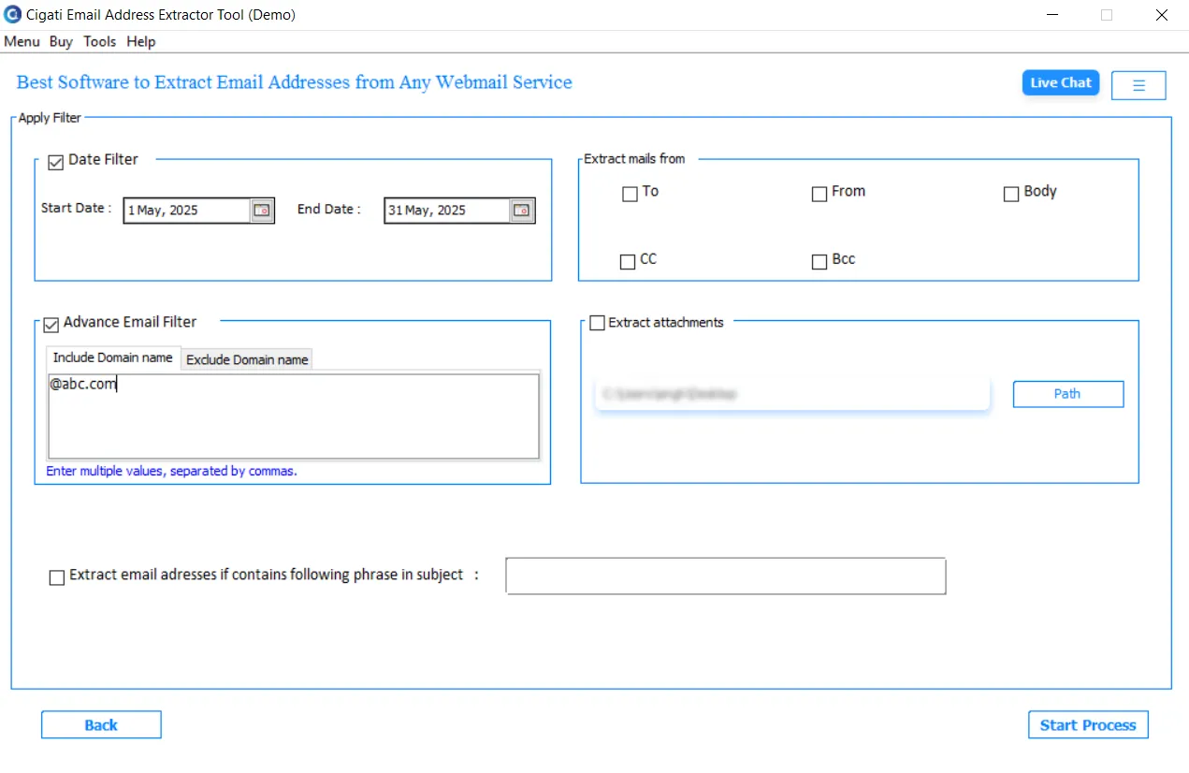Tick the Body checkbox
The height and width of the screenshot is (773, 1189).
pos(1011,195)
